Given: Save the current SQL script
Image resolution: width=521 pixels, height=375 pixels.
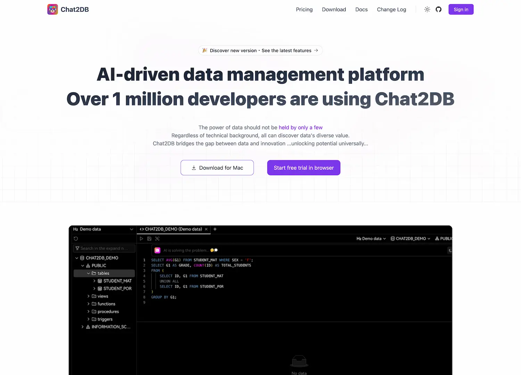Looking at the screenshot, I should (149, 238).
